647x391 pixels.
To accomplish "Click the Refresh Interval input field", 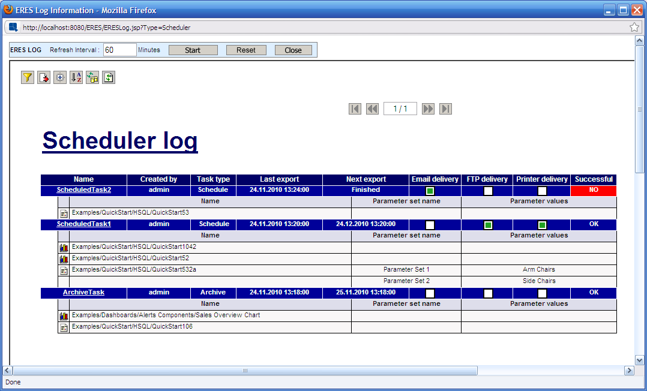I will [x=119, y=50].
